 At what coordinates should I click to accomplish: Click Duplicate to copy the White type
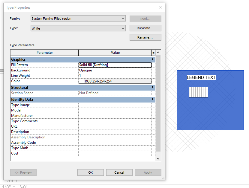pos(145,28)
